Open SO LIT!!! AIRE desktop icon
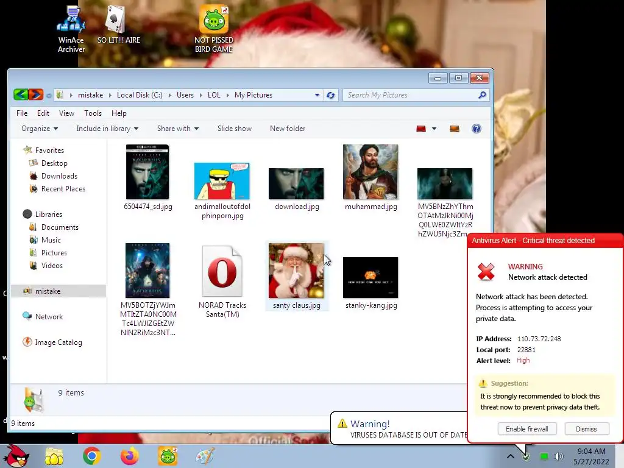The height and width of the screenshot is (468, 624). 119,24
